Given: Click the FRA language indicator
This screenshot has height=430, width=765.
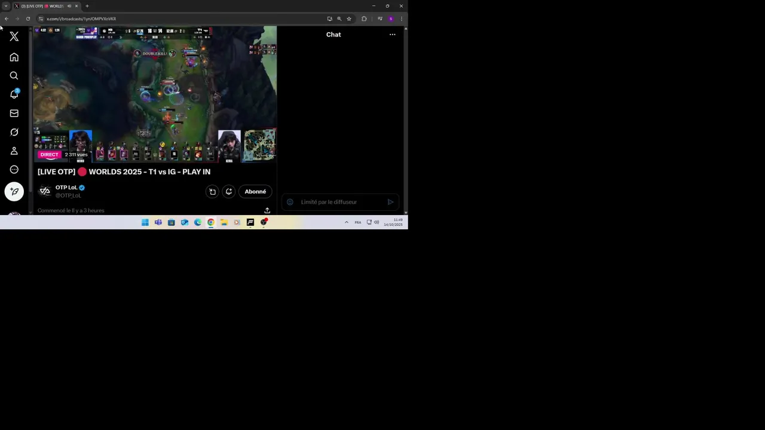Looking at the screenshot, I should point(358,222).
